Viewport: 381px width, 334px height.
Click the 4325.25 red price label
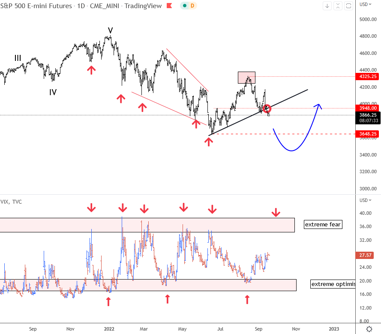(x=368, y=76)
